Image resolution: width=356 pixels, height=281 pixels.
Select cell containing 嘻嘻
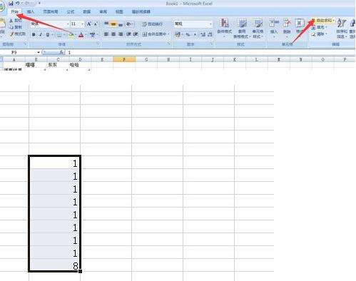click(x=36, y=65)
